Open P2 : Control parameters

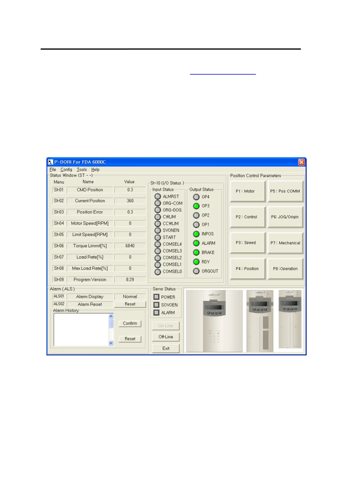(248, 217)
